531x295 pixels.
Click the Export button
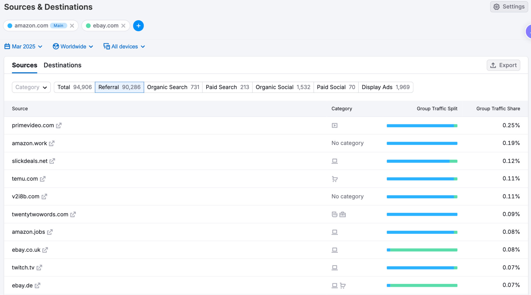(x=503, y=65)
